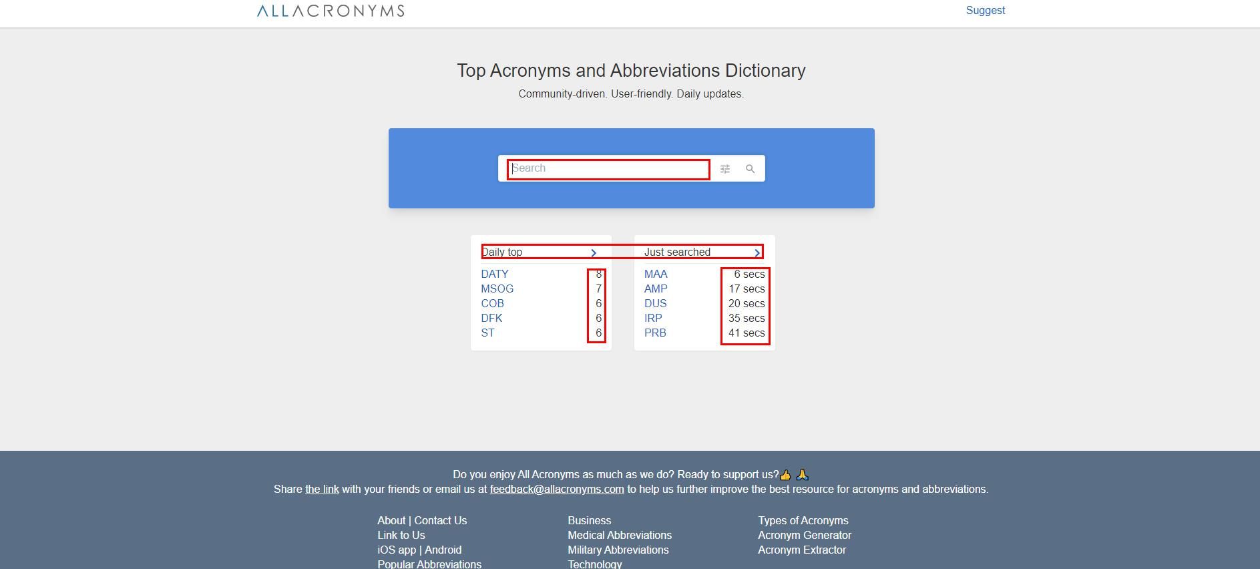The width and height of the screenshot is (1260, 569).
Task: Open the Suggest page link
Action: (985, 11)
